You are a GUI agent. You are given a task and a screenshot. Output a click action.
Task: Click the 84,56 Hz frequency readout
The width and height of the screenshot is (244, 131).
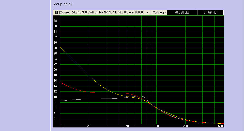(x=210, y=13)
